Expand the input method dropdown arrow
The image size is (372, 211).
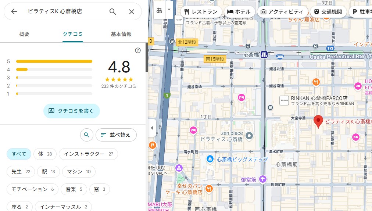pyautogui.click(x=169, y=9)
